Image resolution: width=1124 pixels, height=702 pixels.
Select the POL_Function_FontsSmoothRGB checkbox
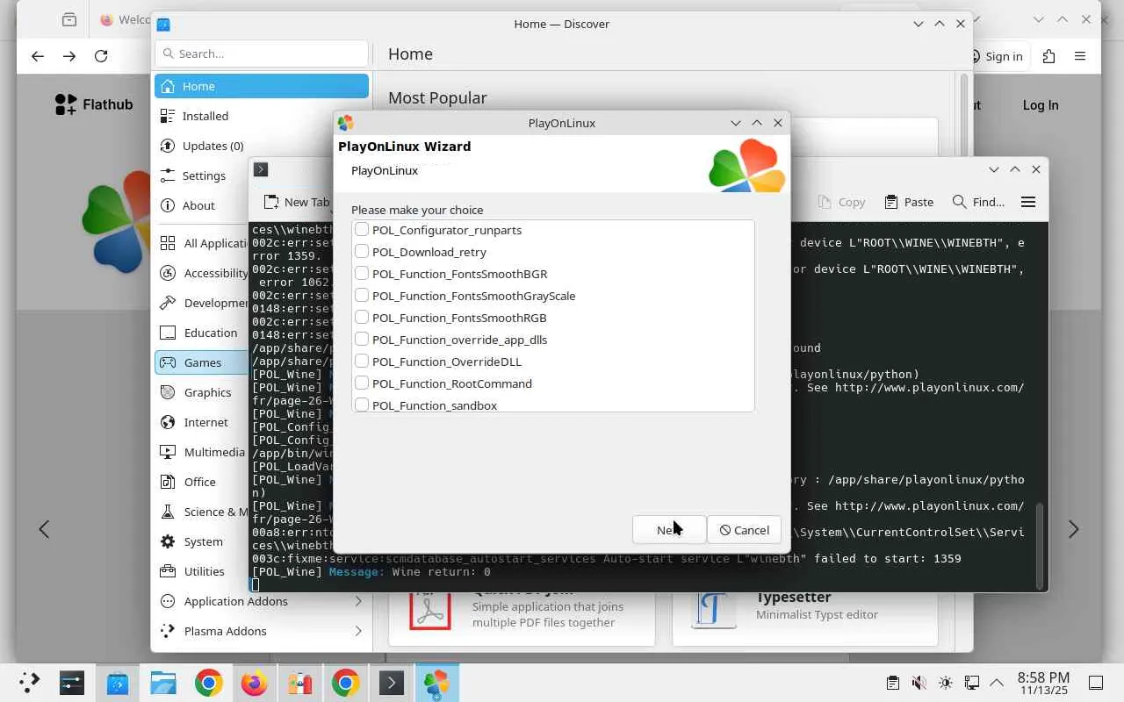coord(362,318)
